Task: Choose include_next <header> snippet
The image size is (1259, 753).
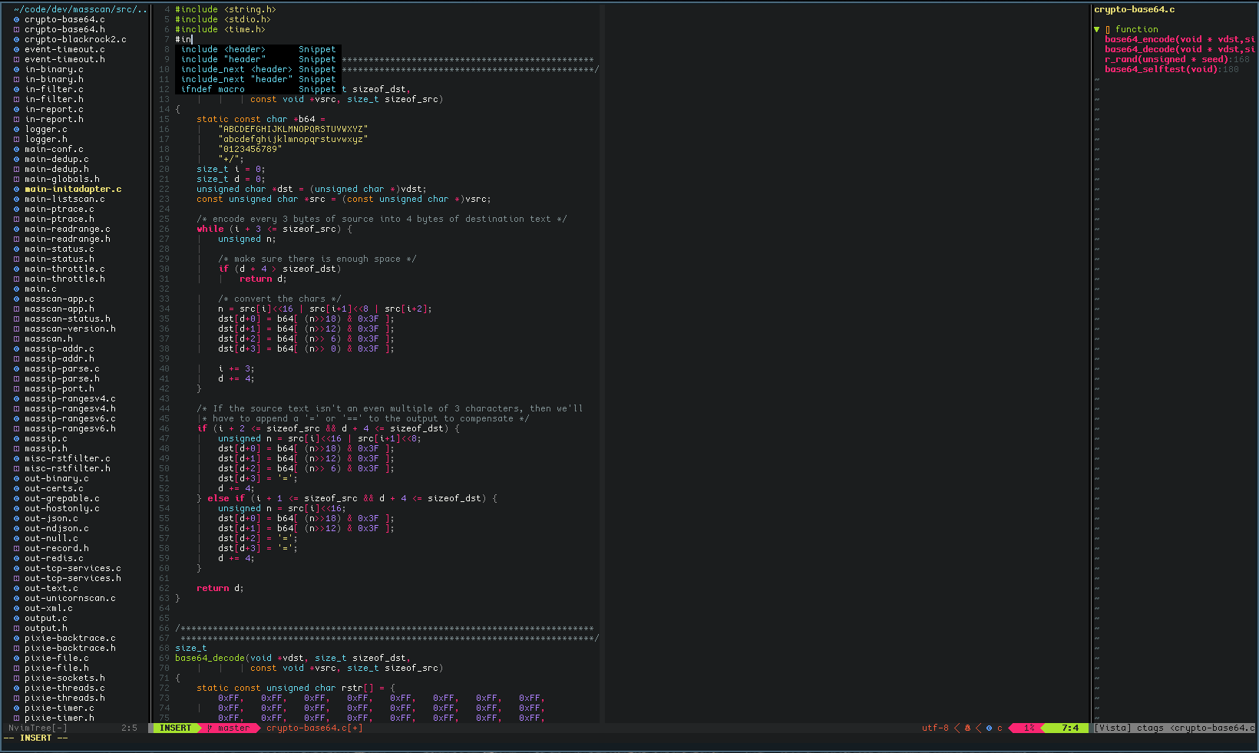Action: (258, 69)
